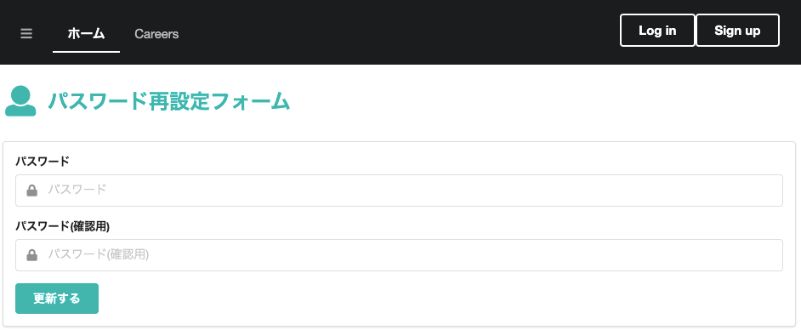Focus the パスワード input field
Image resolution: width=801 pixels, height=330 pixels.
399,191
